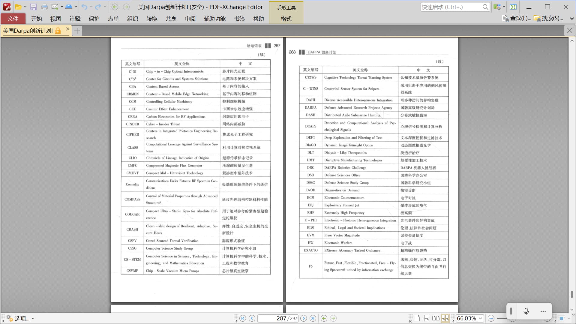Click the Print icon in the toolbar

[45, 7]
